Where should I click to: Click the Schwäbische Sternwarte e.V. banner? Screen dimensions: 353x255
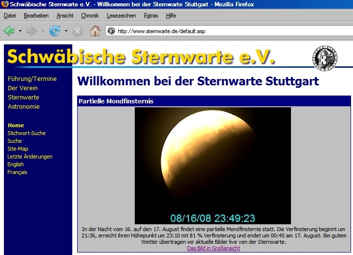[141, 57]
